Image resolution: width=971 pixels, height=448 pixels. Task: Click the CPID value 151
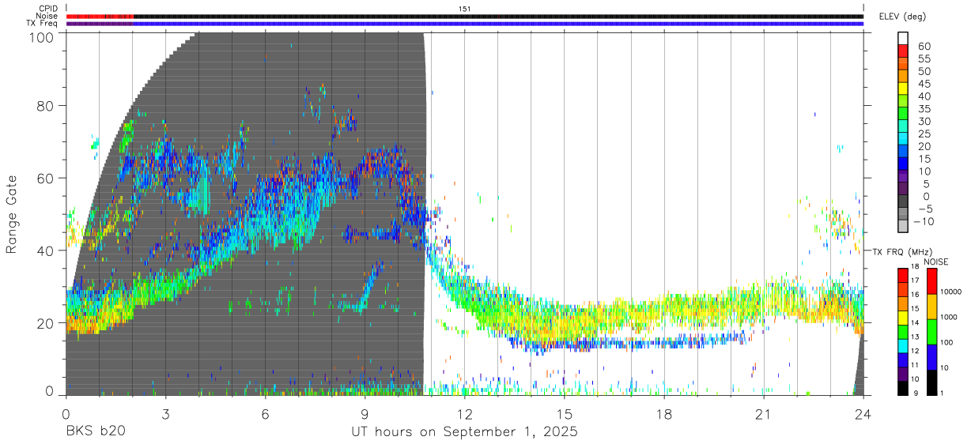coord(465,9)
